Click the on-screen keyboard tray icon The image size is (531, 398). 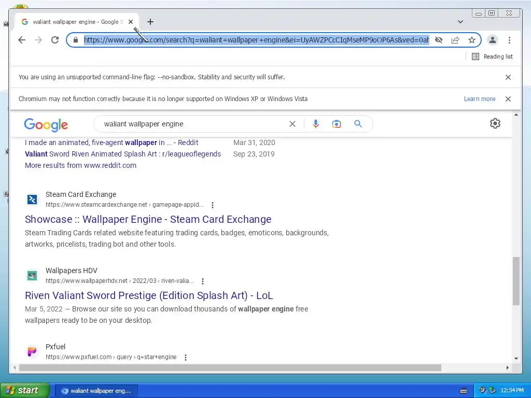click(464, 391)
